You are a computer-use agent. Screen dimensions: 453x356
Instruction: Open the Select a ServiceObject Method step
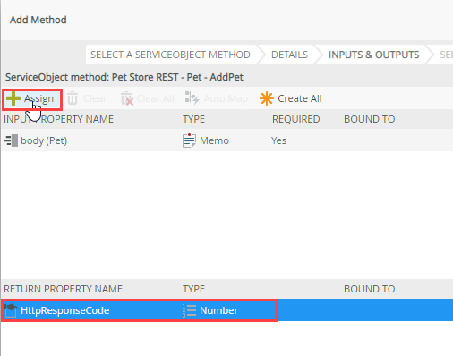170,55
